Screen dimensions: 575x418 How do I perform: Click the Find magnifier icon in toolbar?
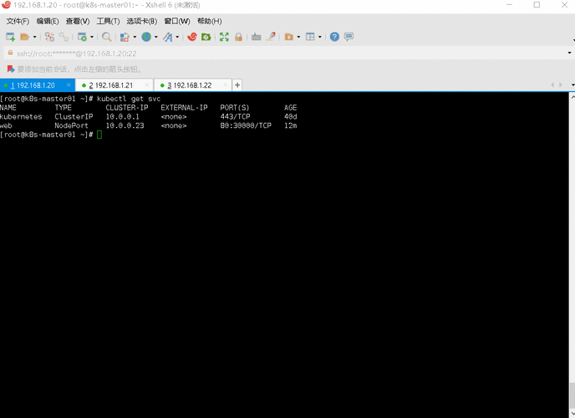point(106,37)
